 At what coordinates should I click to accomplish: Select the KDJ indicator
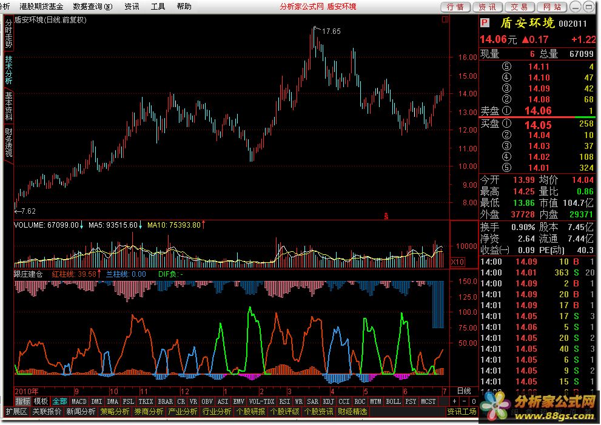click(x=328, y=401)
